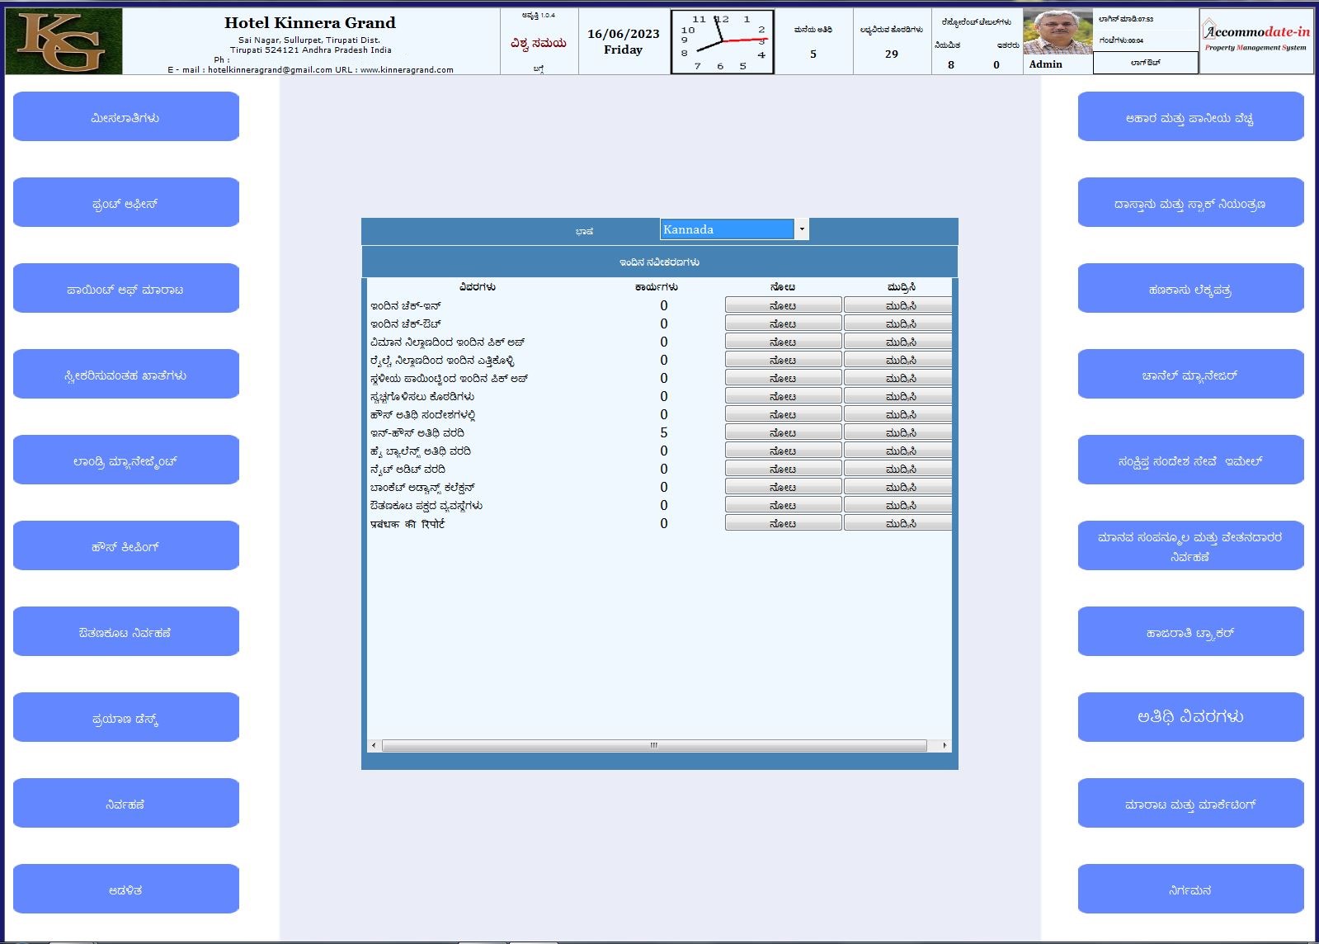The height and width of the screenshot is (944, 1319).
Task: Open Food and Beverage Costing (ಆಹಾರ ಮತ್ತು ಪಾನೀಯ ವೆಚ್ಚ)
Action: [x=1190, y=116]
